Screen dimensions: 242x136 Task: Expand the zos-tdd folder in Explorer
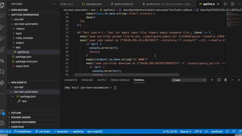[33, 19]
